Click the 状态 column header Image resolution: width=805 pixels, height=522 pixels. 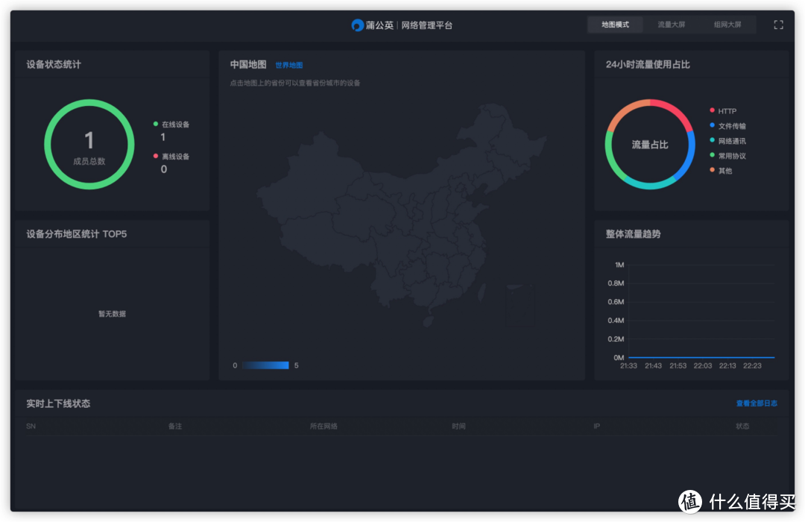(742, 426)
